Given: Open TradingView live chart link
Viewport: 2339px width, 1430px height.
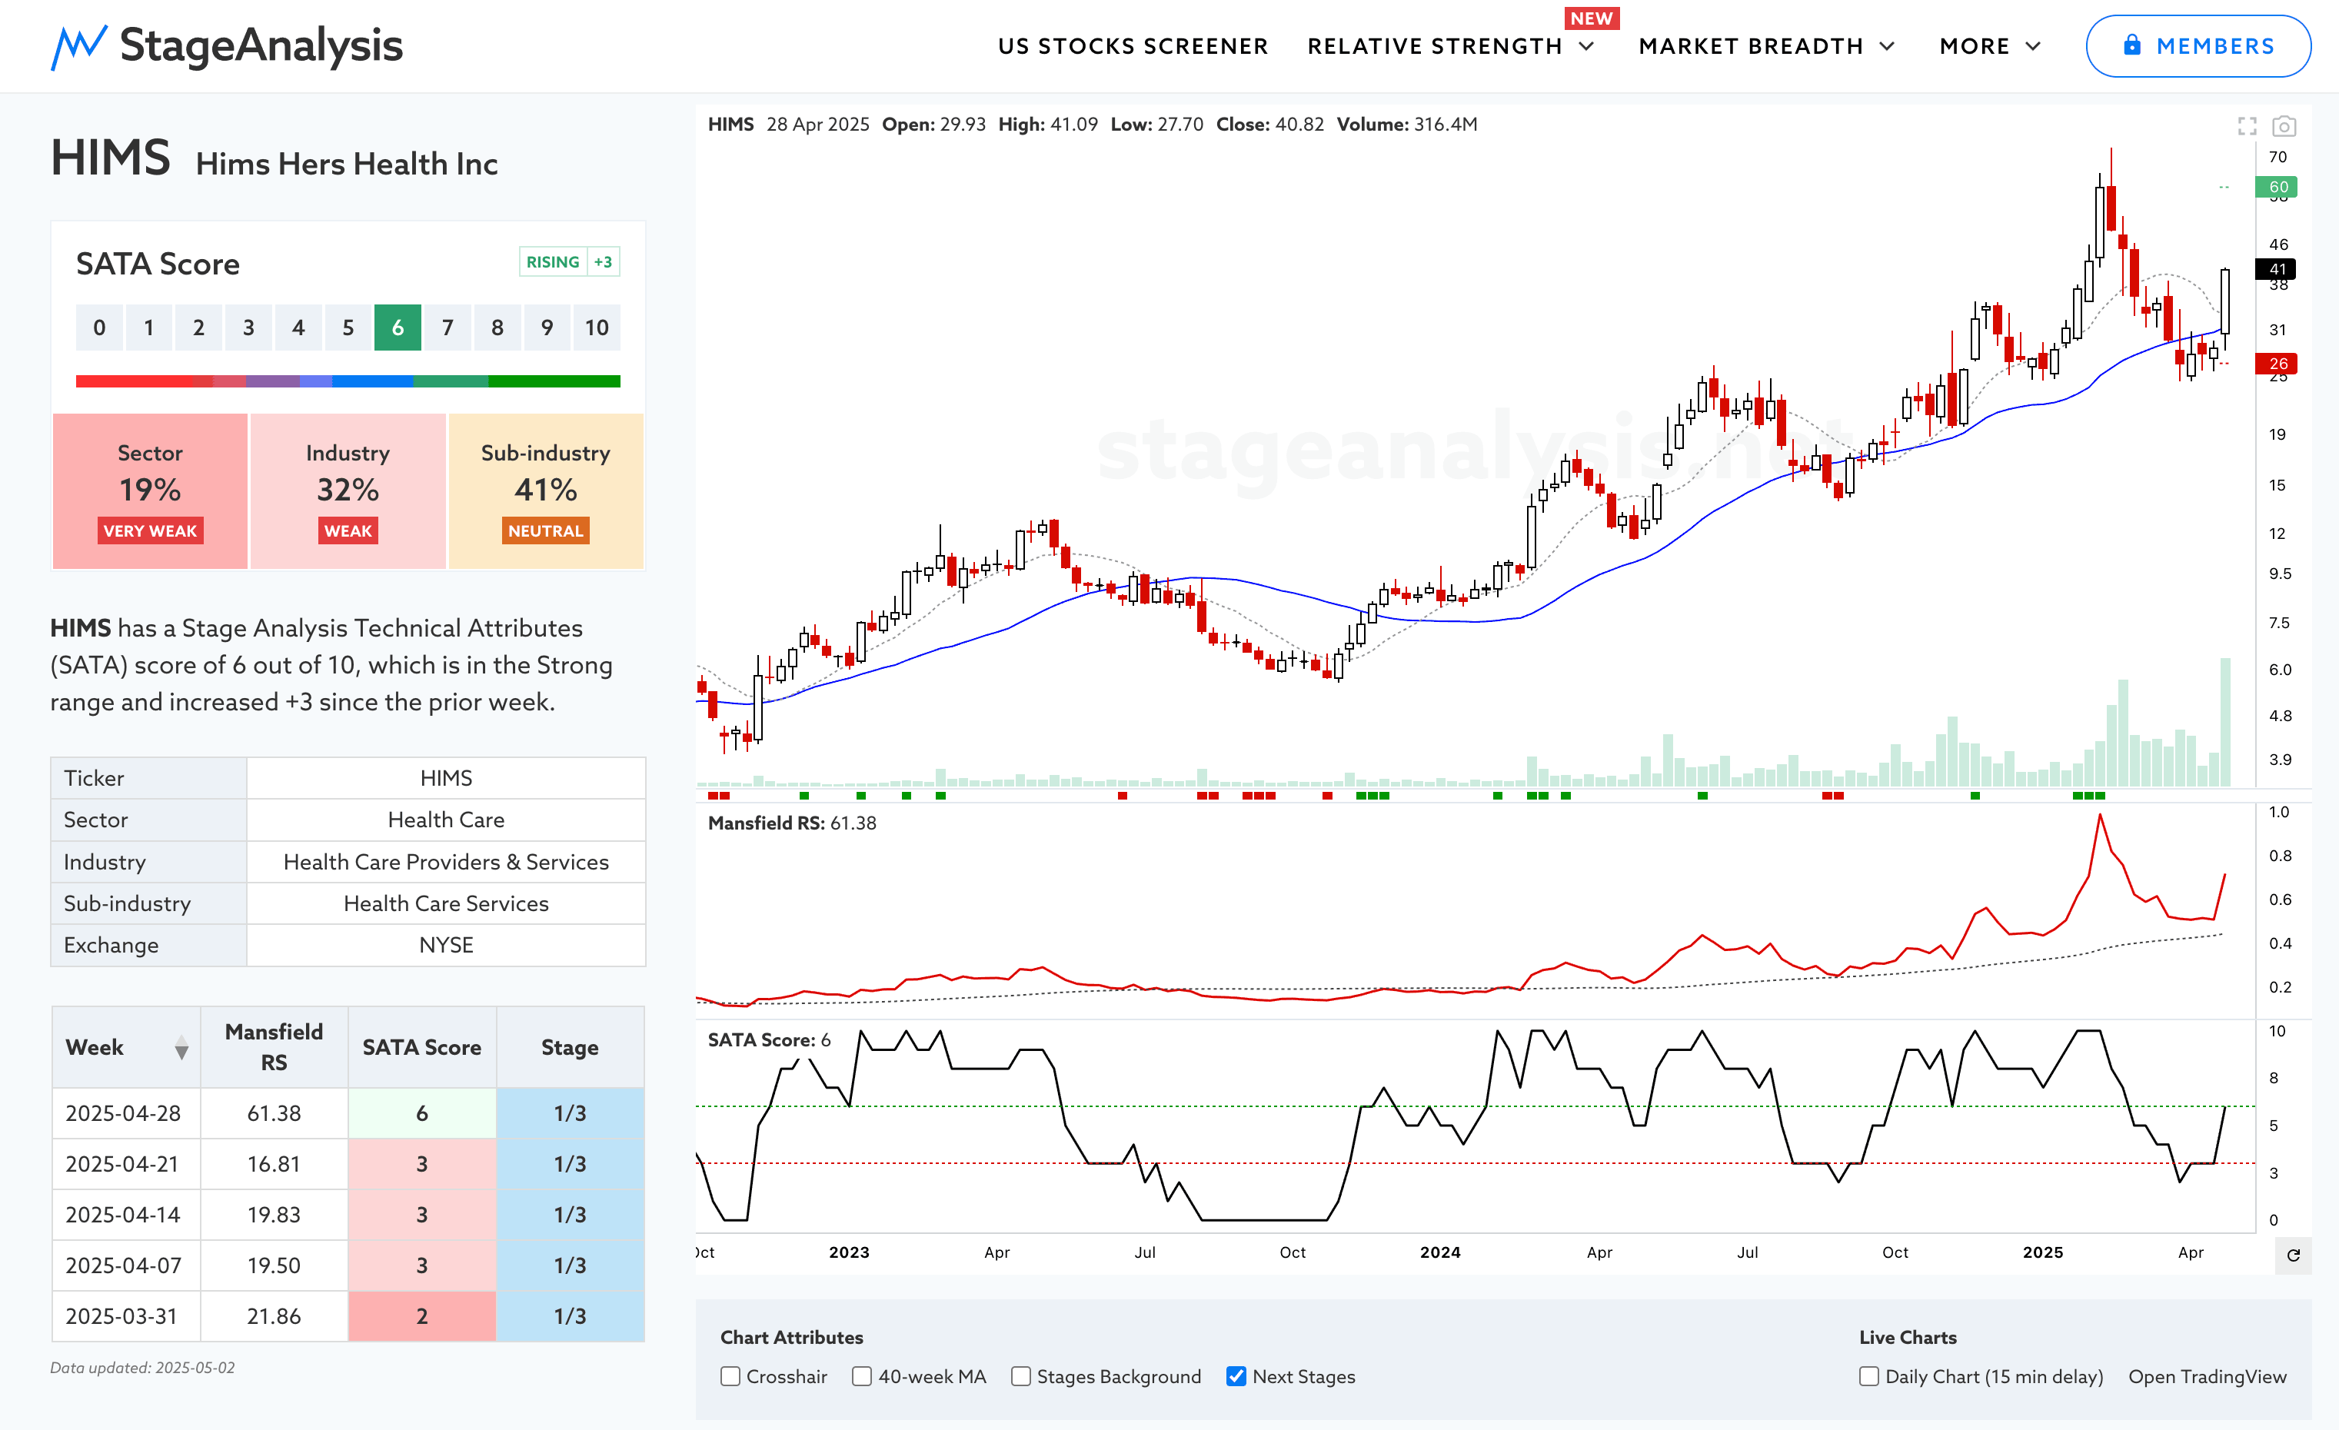Looking at the screenshot, I should point(2207,1376).
